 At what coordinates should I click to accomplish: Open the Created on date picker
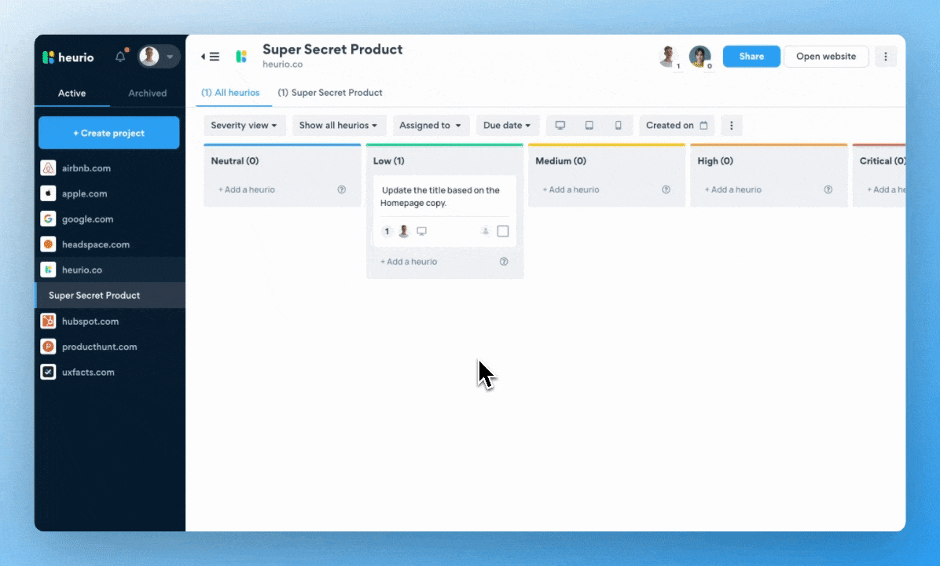tap(677, 126)
